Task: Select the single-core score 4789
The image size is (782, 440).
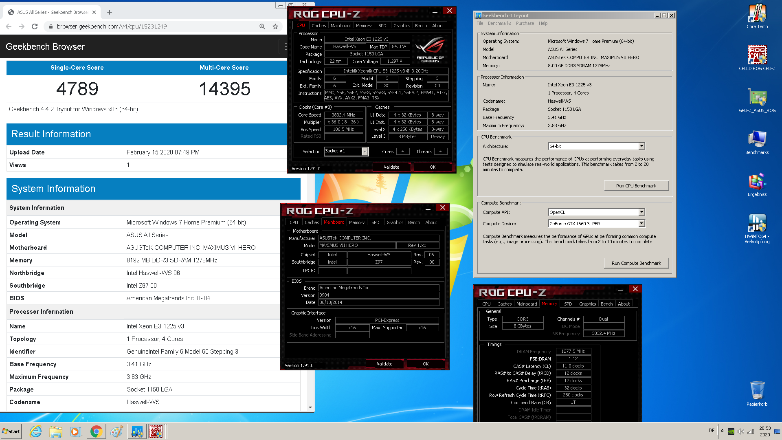Action: tap(77, 89)
